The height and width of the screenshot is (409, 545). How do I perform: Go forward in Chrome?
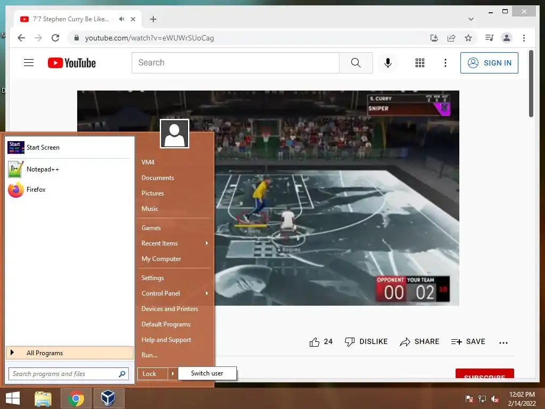click(38, 38)
